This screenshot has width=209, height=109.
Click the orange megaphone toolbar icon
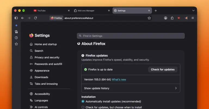click(186, 18)
